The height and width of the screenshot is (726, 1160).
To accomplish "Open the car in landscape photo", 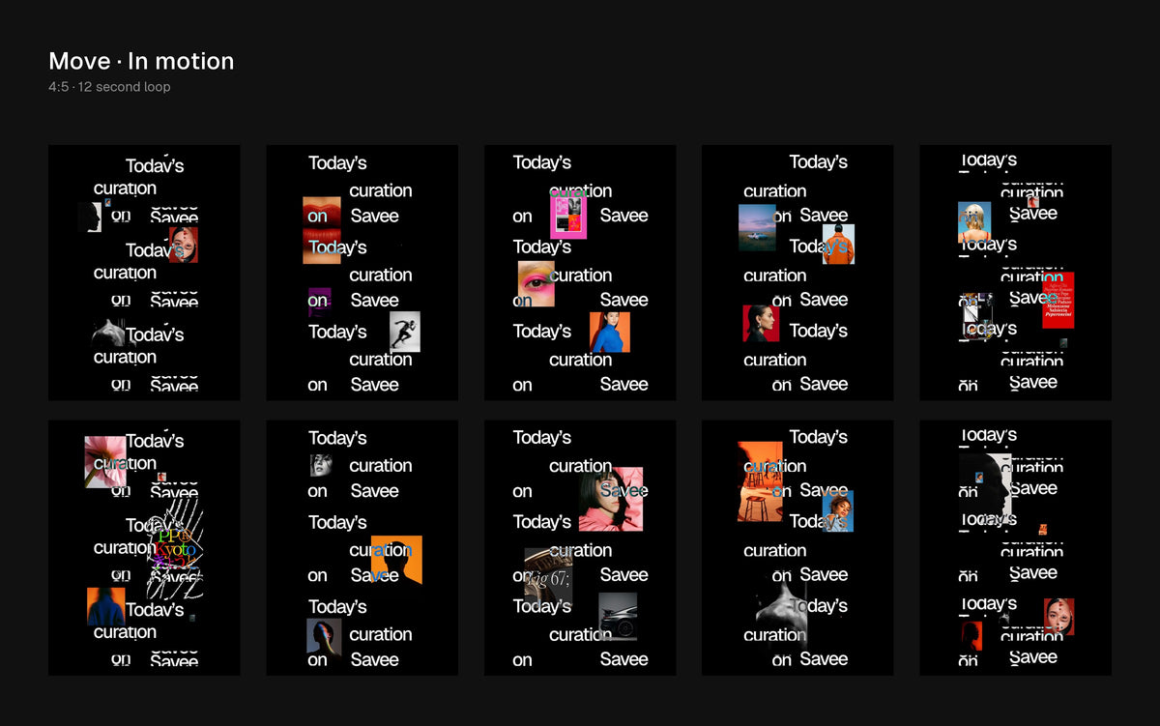I will pyautogui.click(x=757, y=227).
